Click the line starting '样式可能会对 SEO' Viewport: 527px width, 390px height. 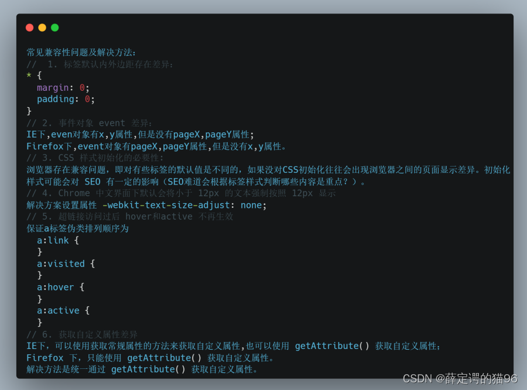[x=196, y=182]
